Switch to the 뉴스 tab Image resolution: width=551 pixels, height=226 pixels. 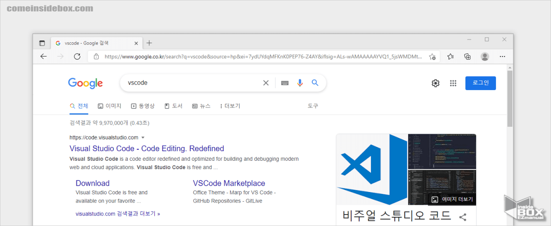point(201,106)
